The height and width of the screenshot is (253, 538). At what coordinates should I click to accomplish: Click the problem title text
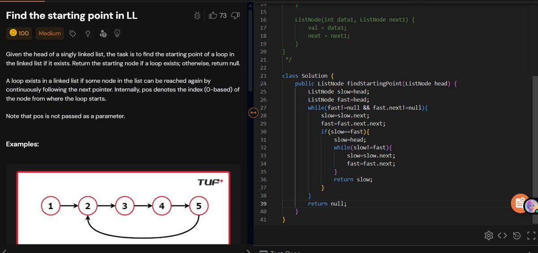click(72, 15)
